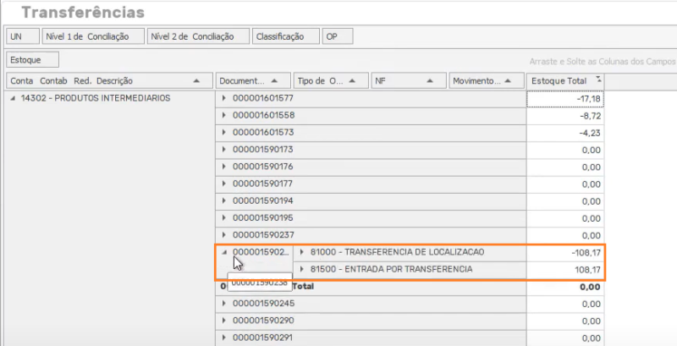Expand document row 000001590245
Viewport: 677px width, 346px height.
coord(223,304)
